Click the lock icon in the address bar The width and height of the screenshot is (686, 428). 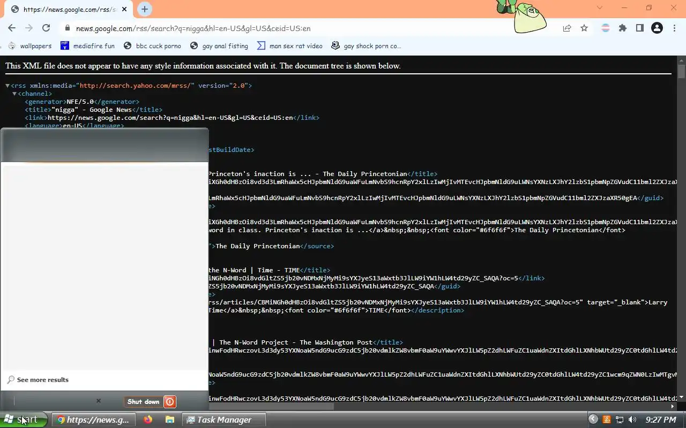(68, 28)
